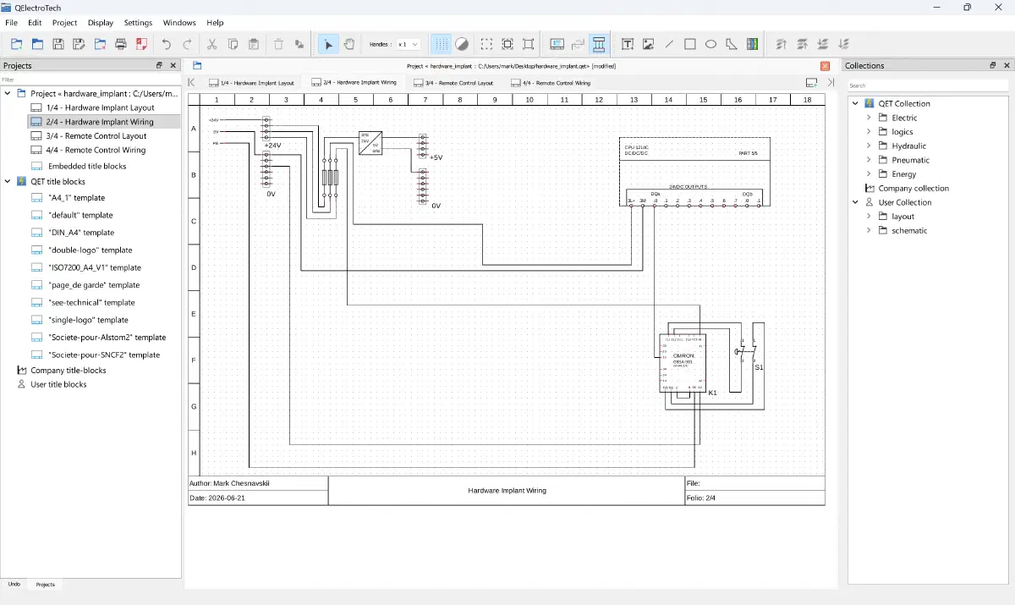The image size is (1015, 605).
Task: Expand the Electric collection folder
Action: (x=869, y=118)
